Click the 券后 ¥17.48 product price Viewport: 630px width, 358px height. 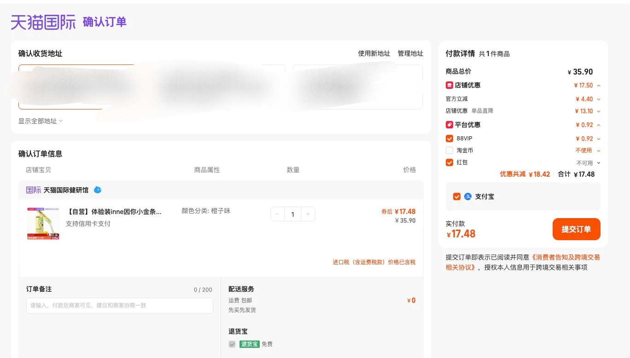(398, 212)
